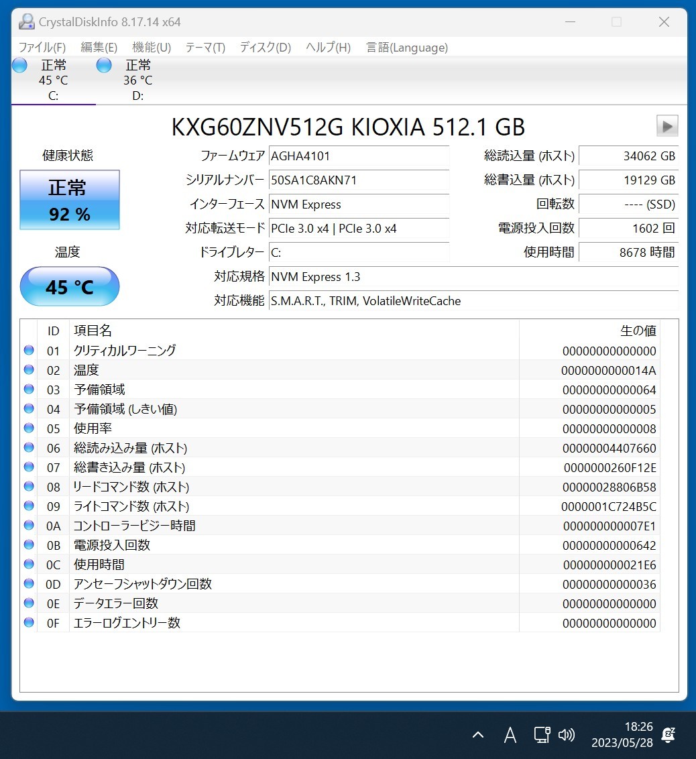Click the standard field NVM Express 1.3
Screen dimensions: 696x759
(473, 277)
